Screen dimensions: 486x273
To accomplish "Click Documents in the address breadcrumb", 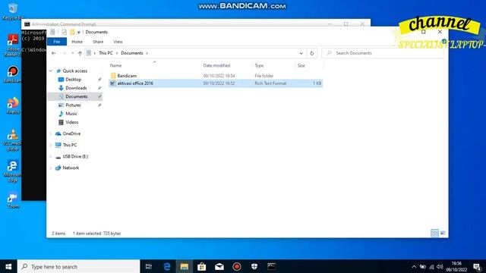I will point(132,53).
